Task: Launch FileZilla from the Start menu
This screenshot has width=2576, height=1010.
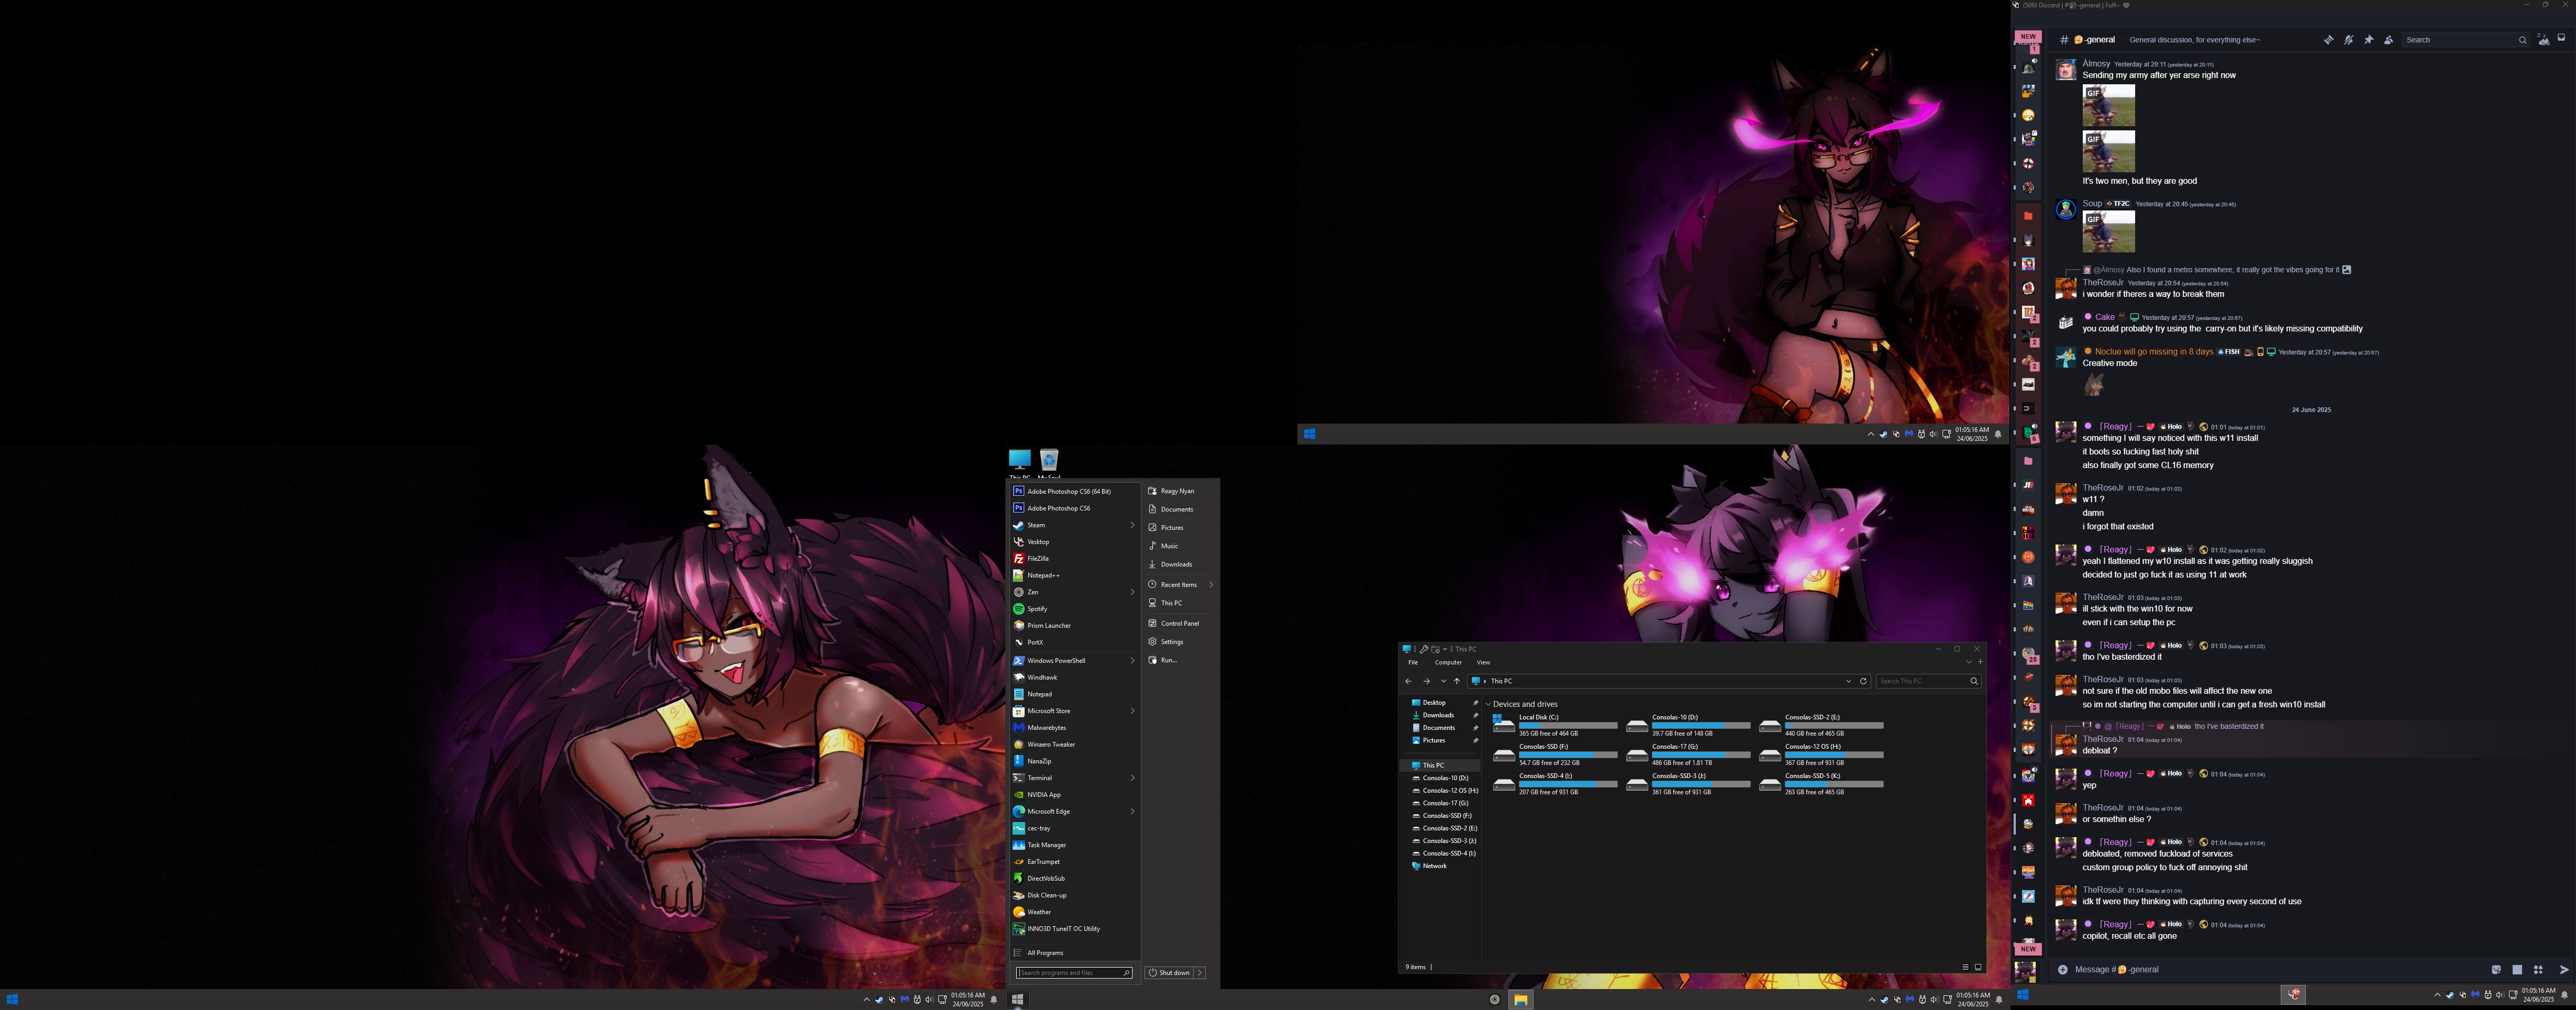Action: (1075, 559)
